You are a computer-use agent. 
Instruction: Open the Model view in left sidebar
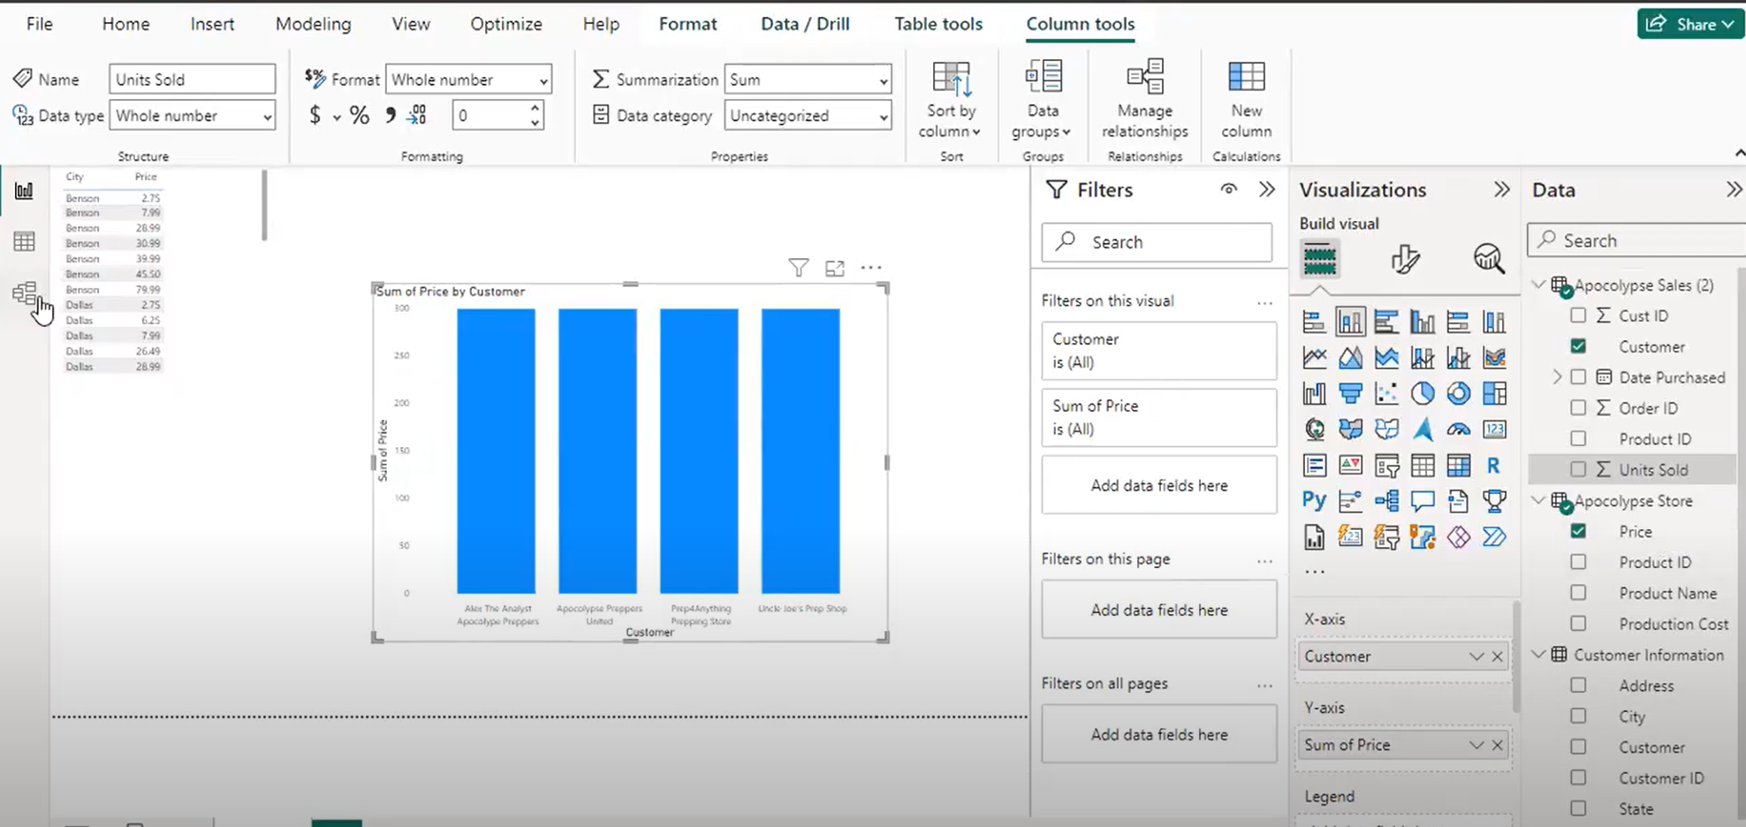click(x=25, y=293)
